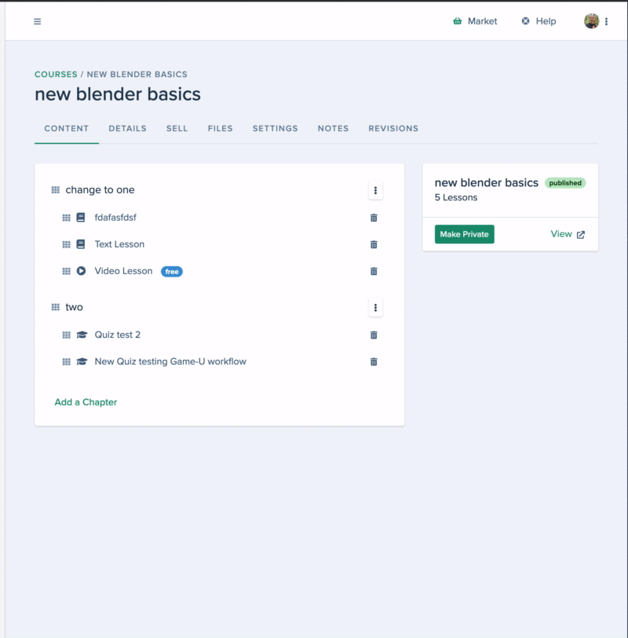Click drag handle beside 'change to one'
The height and width of the screenshot is (638, 628).
coord(55,189)
